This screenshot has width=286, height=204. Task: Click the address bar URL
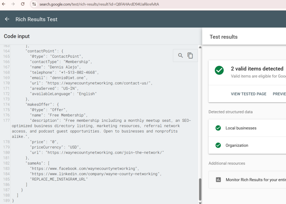pos(99,4)
